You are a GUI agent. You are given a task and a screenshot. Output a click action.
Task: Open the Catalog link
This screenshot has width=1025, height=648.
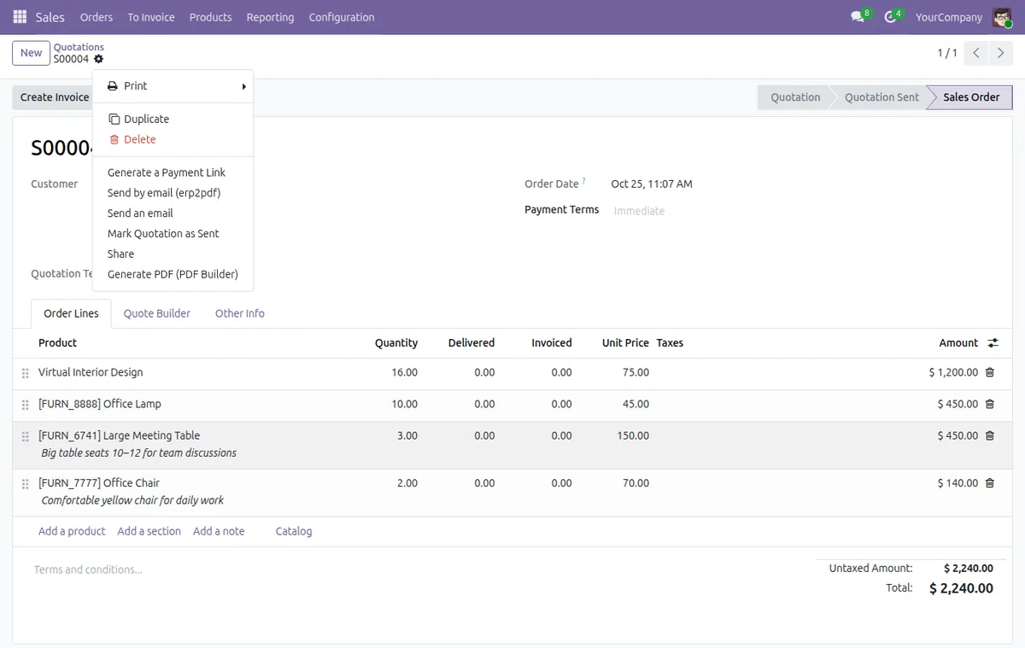(x=294, y=531)
